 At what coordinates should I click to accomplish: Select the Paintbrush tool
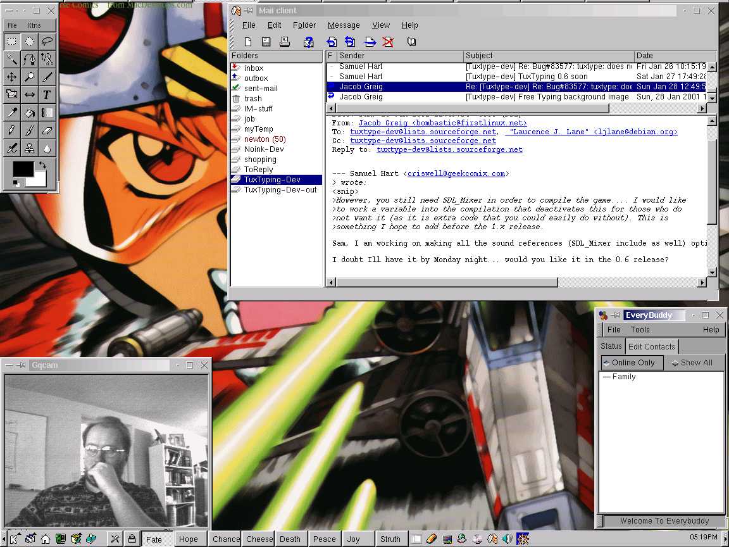click(29, 130)
